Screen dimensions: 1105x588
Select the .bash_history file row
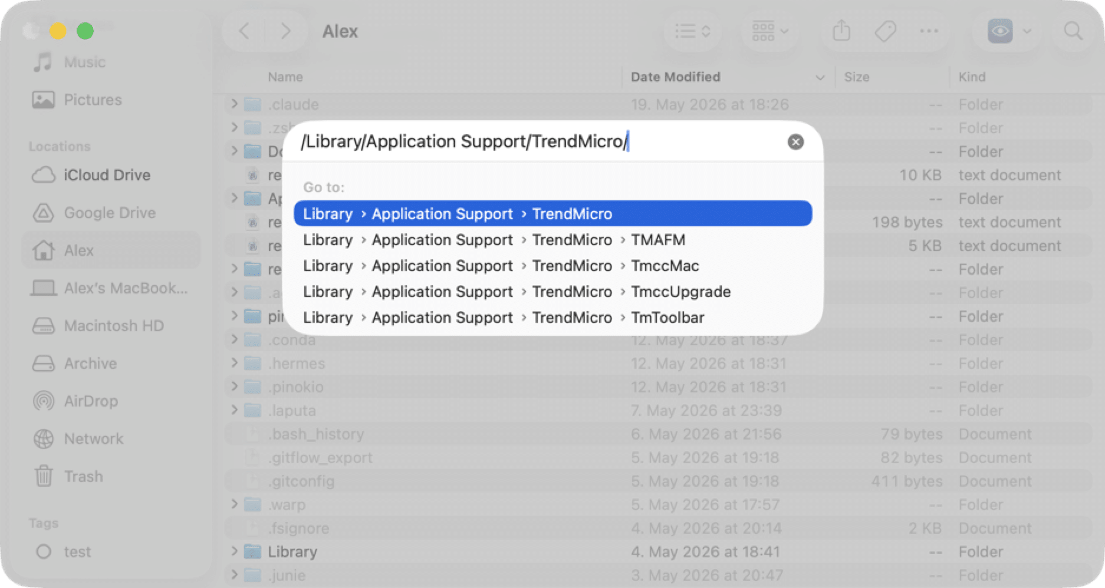[658, 434]
